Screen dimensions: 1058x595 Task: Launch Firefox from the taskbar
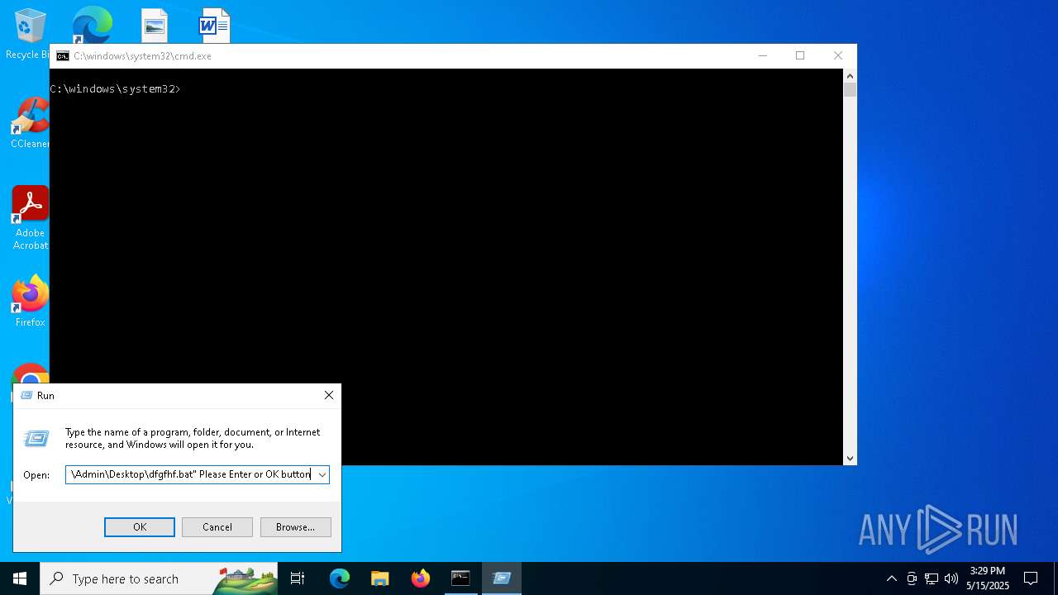point(421,578)
